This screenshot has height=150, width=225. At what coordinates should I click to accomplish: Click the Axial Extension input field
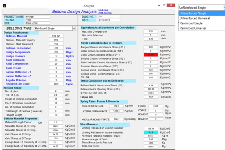(56, 60)
